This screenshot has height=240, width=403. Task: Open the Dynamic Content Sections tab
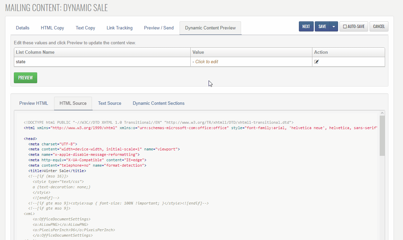[x=159, y=103]
